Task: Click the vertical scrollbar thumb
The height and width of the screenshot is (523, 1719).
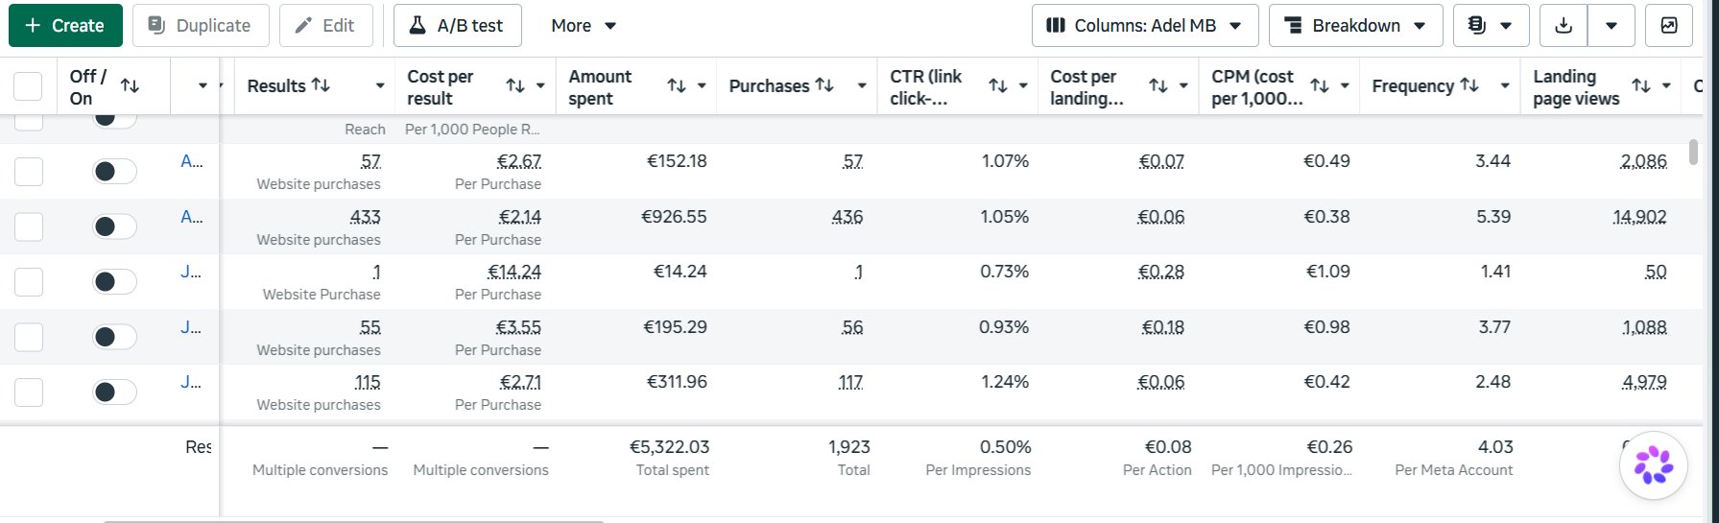Action: tap(1693, 152)
